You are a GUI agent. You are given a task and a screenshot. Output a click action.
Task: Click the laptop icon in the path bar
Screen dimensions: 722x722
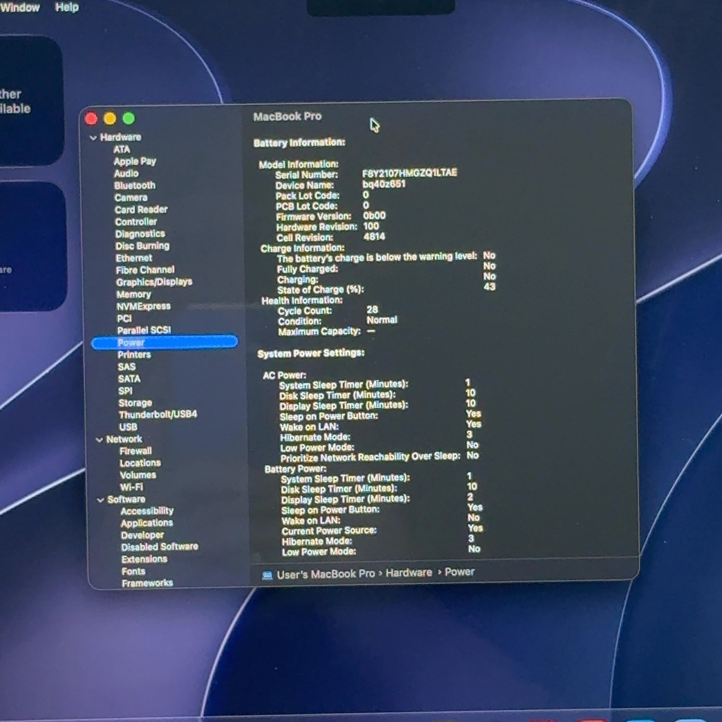[267, 575]
